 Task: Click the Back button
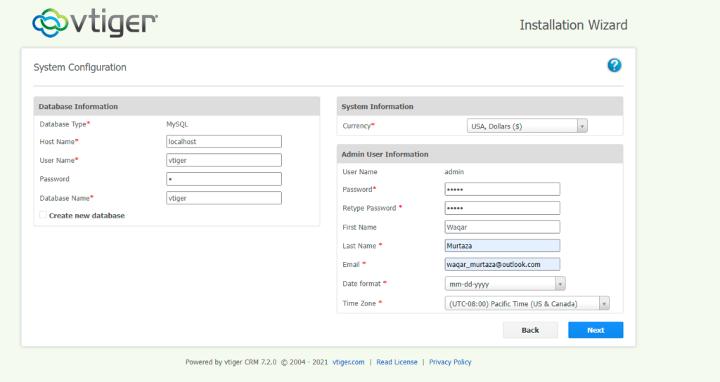(x=530, y=330)
